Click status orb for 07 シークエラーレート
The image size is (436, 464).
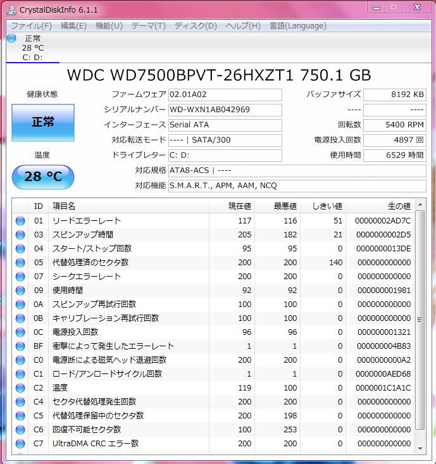pyautogui.click(x=20, y=277)
